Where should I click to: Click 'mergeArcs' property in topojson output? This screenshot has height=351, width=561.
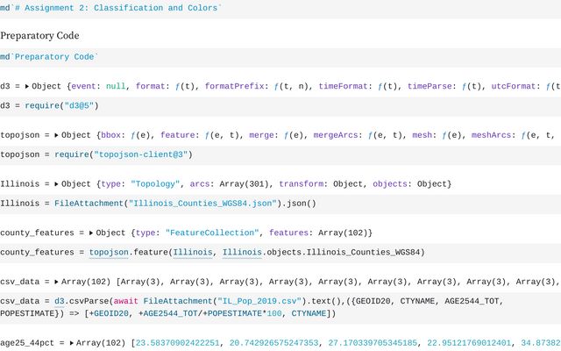pos(335,135)
